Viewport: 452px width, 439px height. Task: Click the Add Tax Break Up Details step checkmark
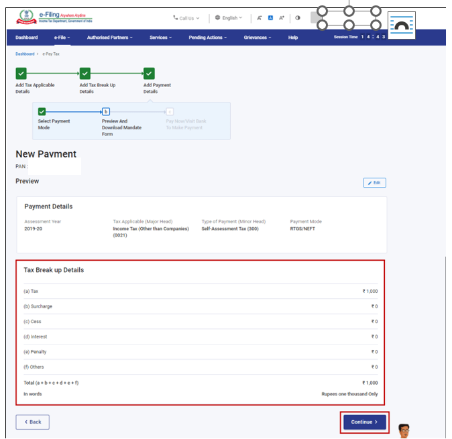[x=85, y=74]
